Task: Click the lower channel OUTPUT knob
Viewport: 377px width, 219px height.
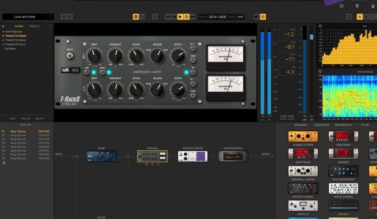Action: pyautogui.click(x=178, y=90)
